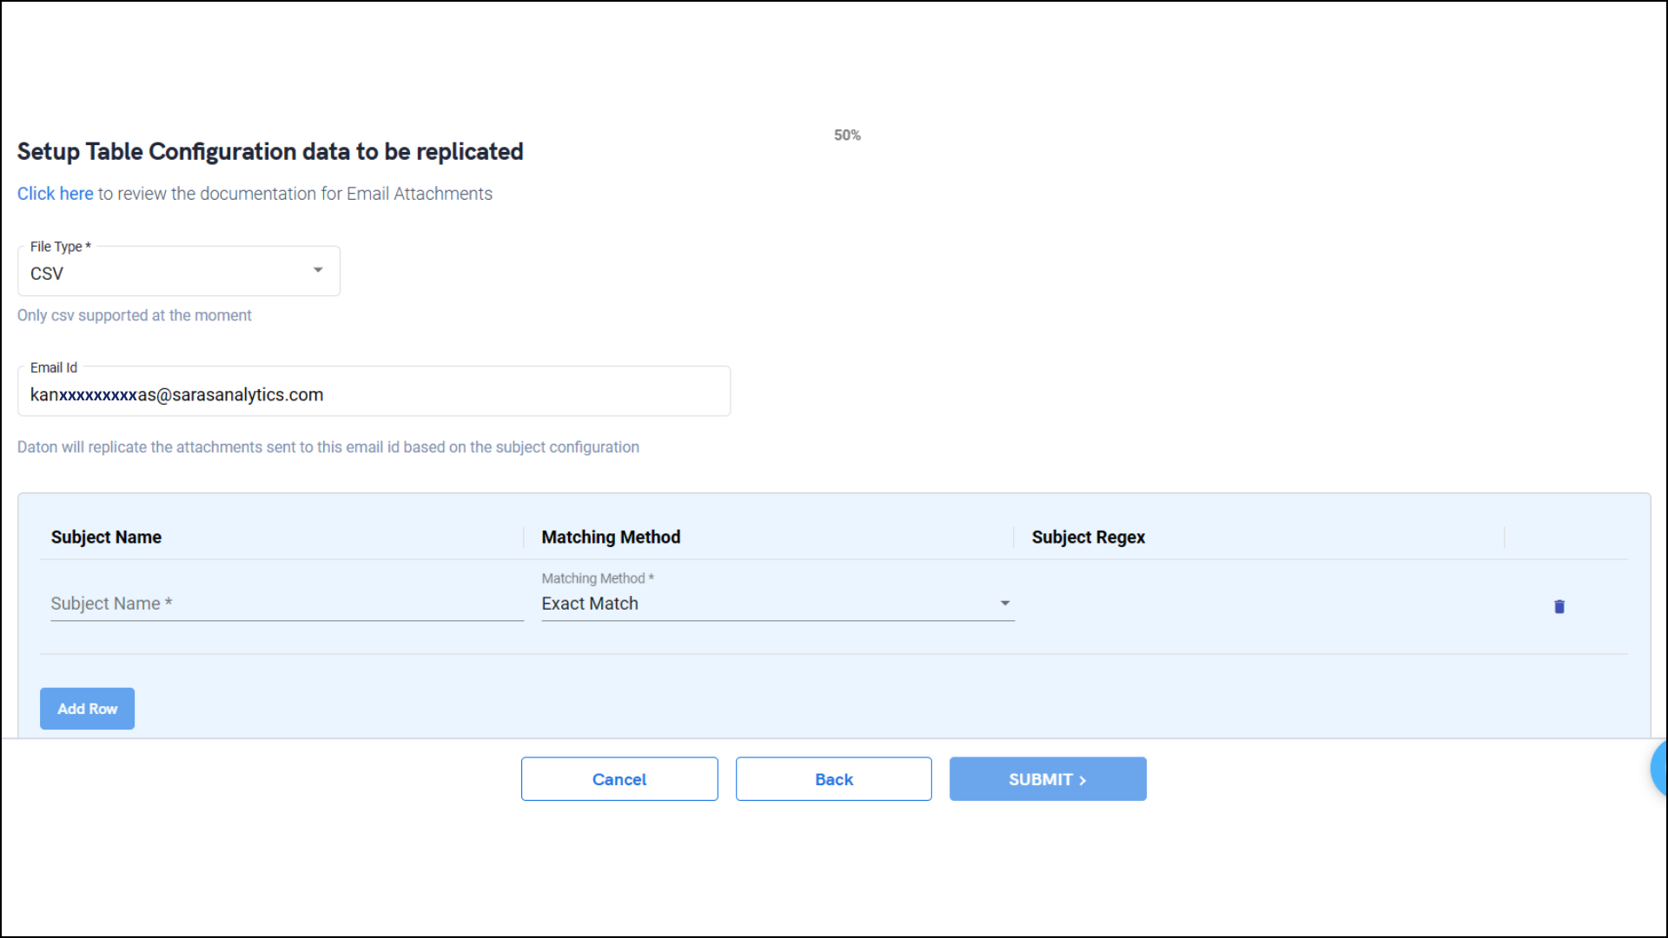
Task: Click the Subject Name column header
Action: [106, 537]
